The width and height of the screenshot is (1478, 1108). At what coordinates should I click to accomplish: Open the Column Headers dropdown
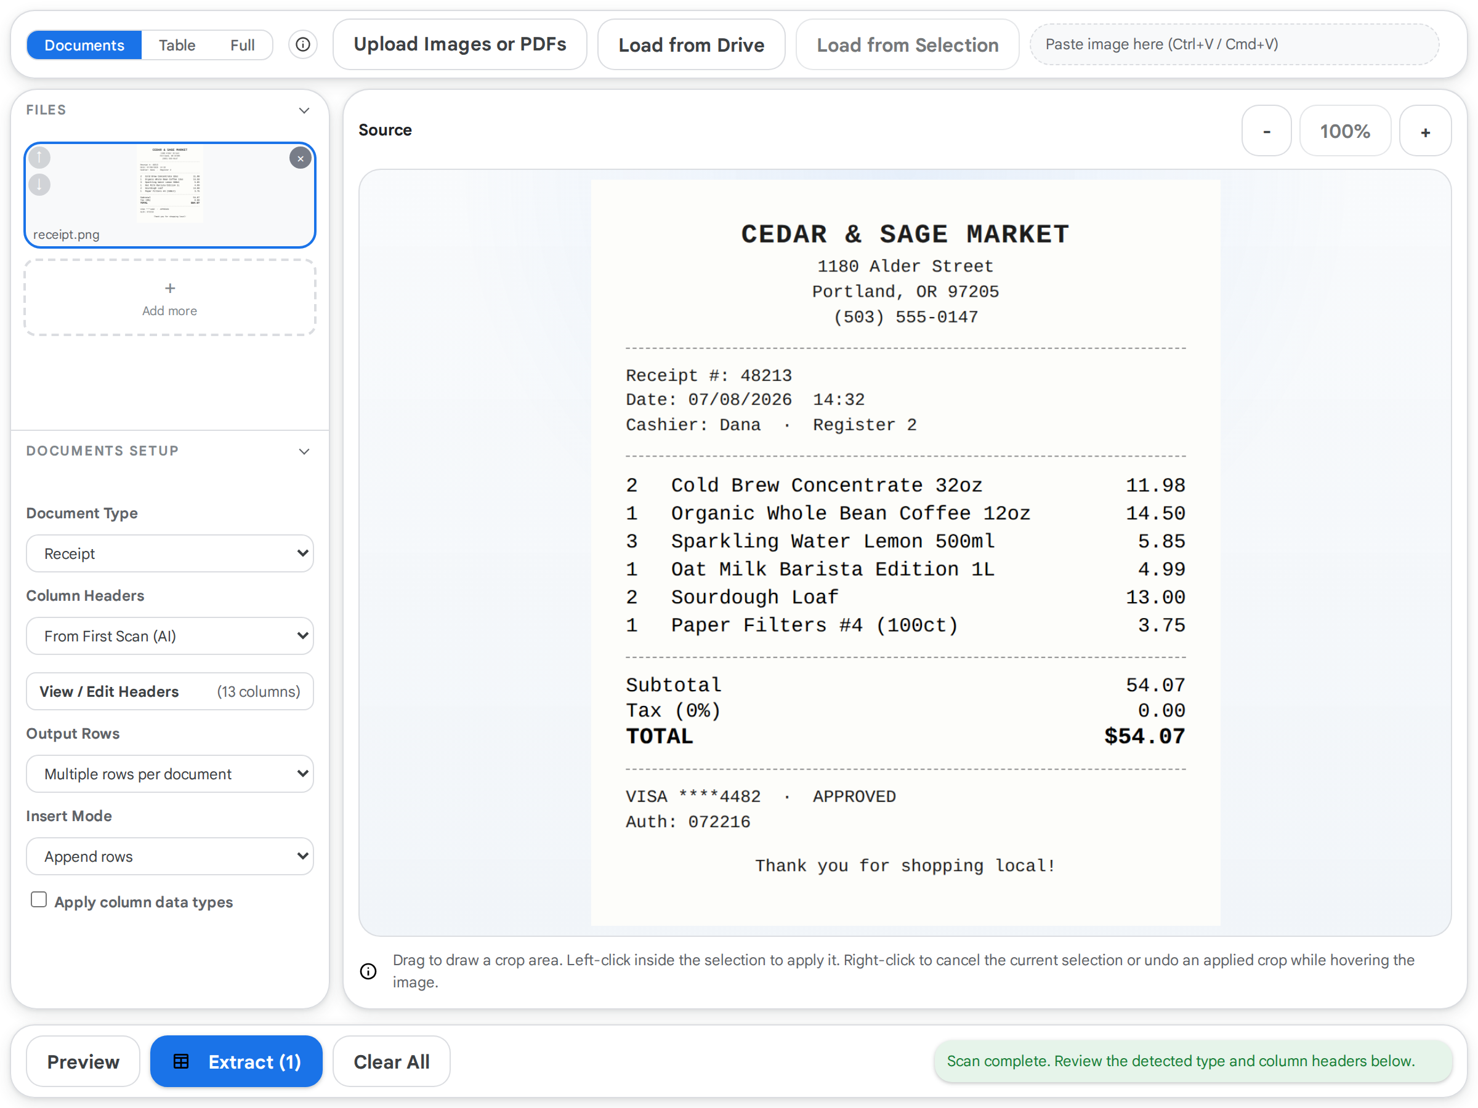coord(170,636)
